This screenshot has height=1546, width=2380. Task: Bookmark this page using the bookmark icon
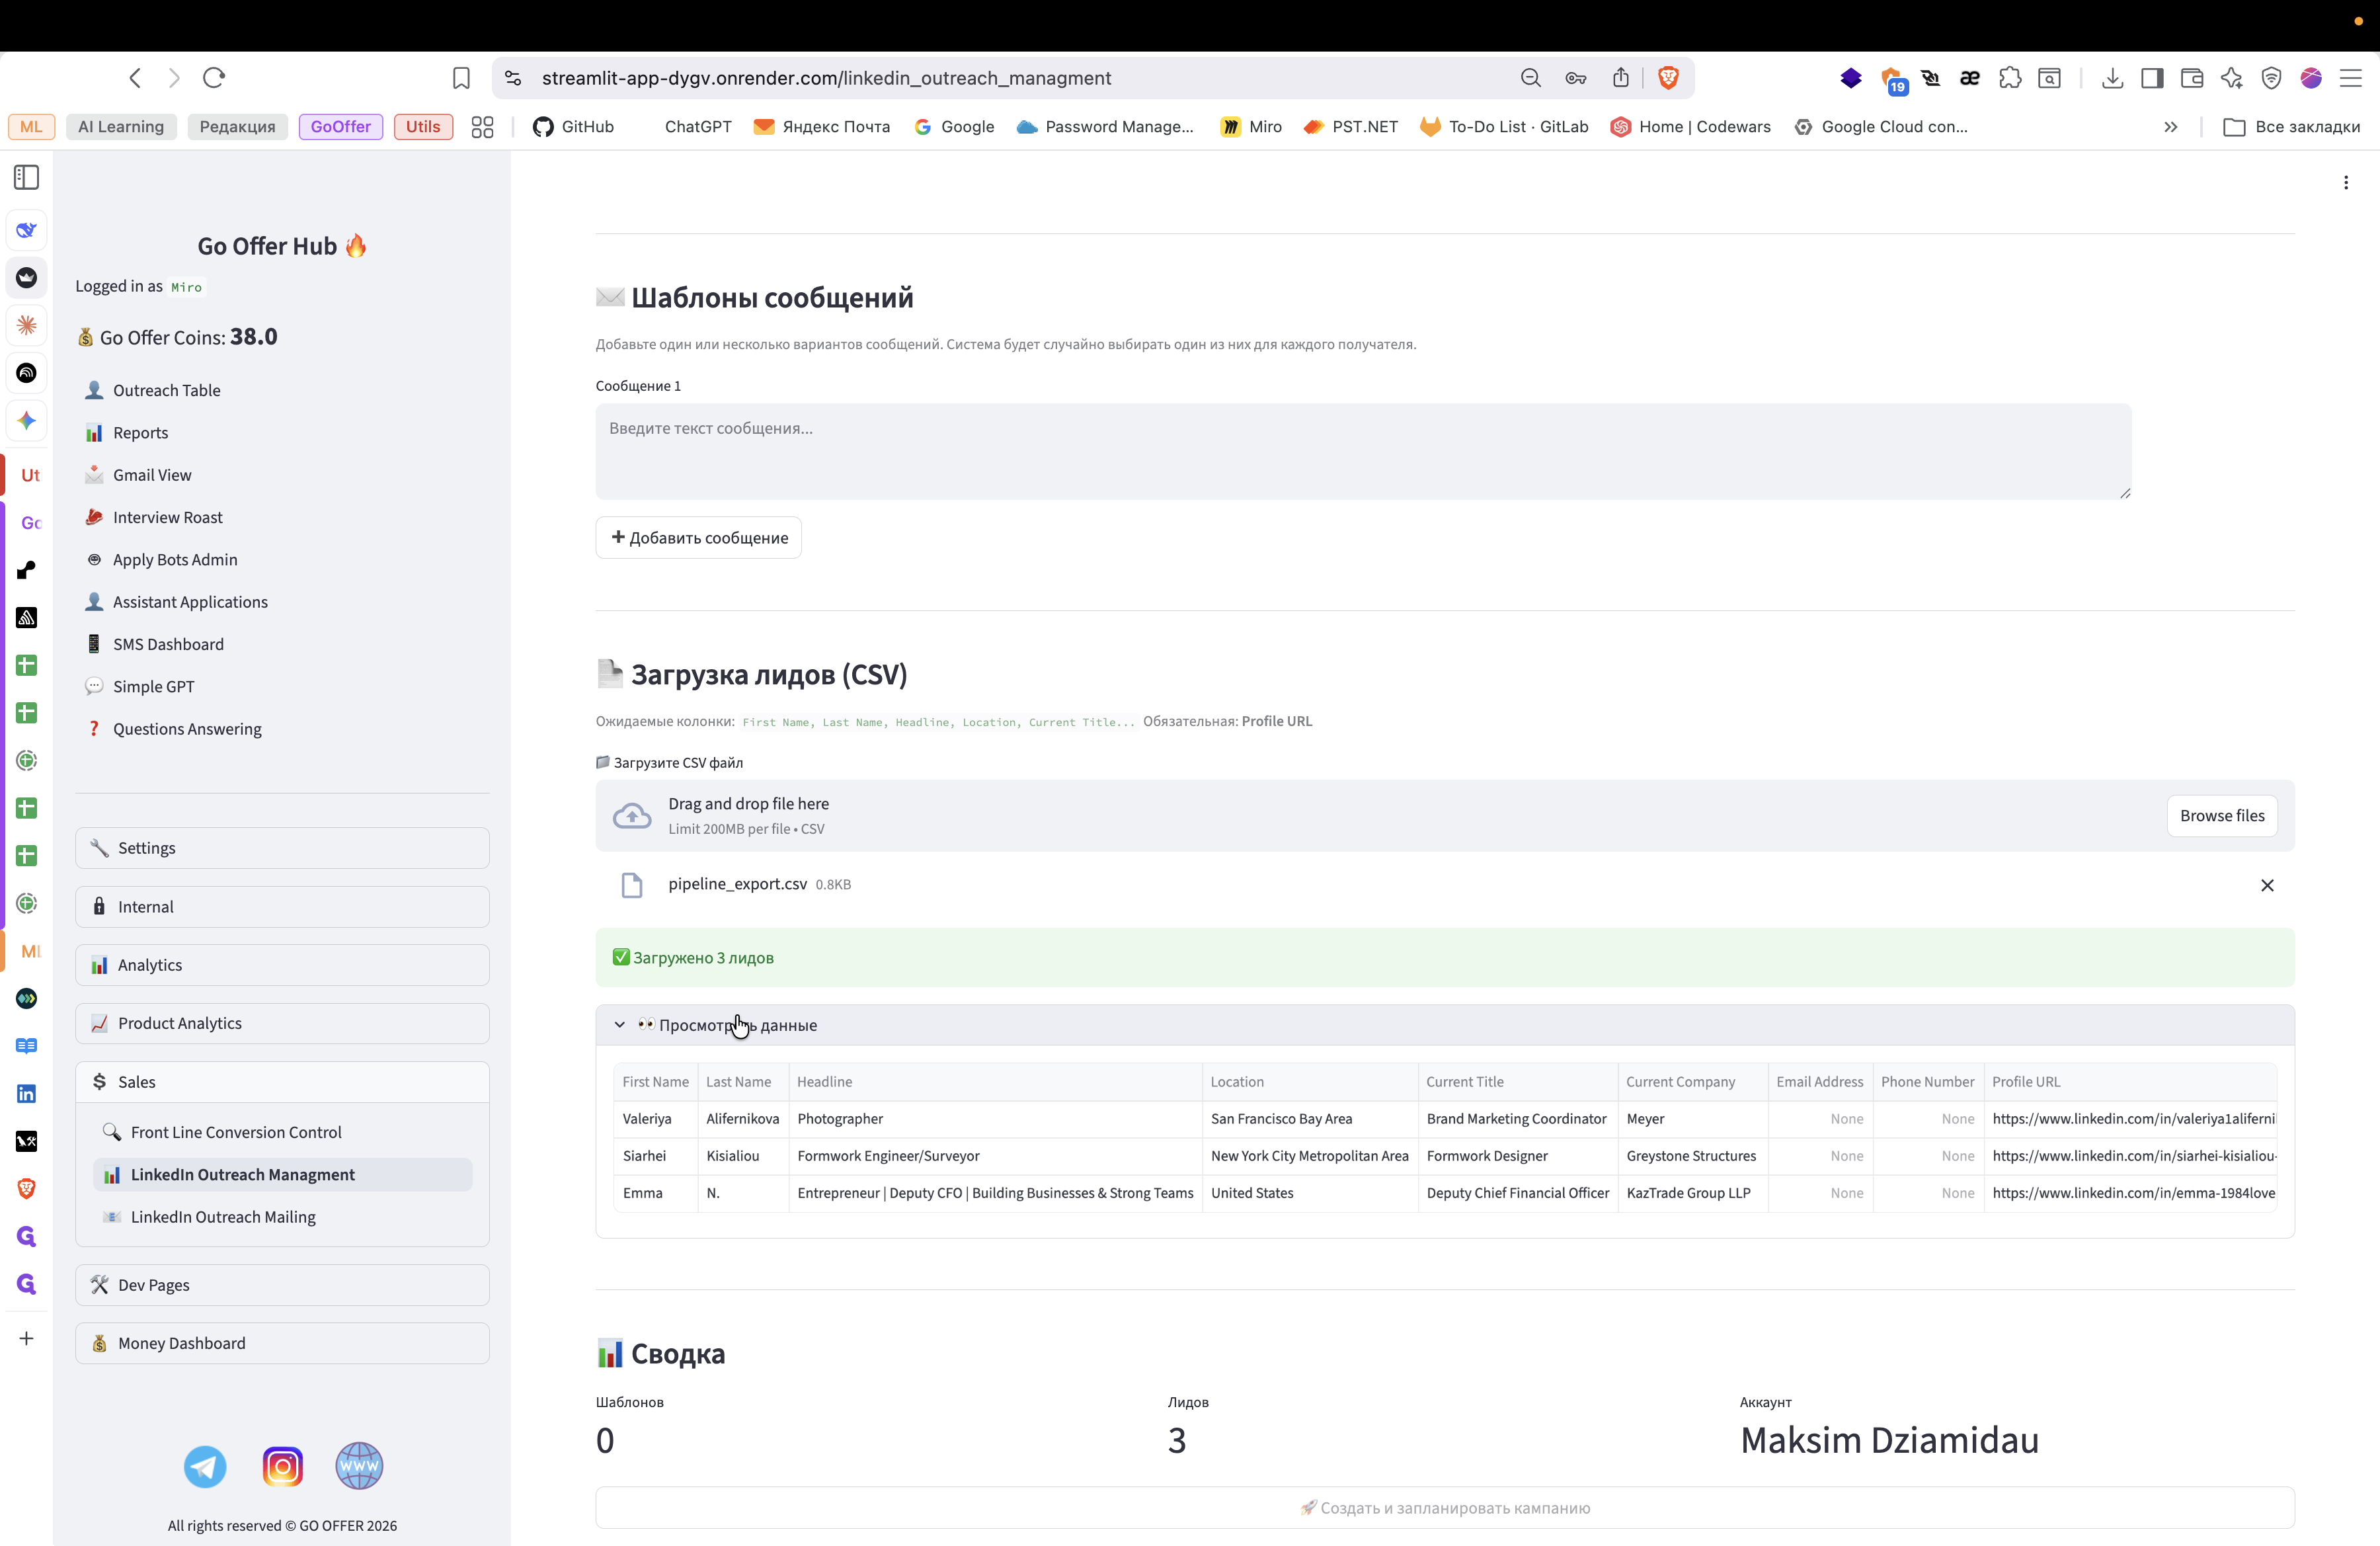point(461,78)
